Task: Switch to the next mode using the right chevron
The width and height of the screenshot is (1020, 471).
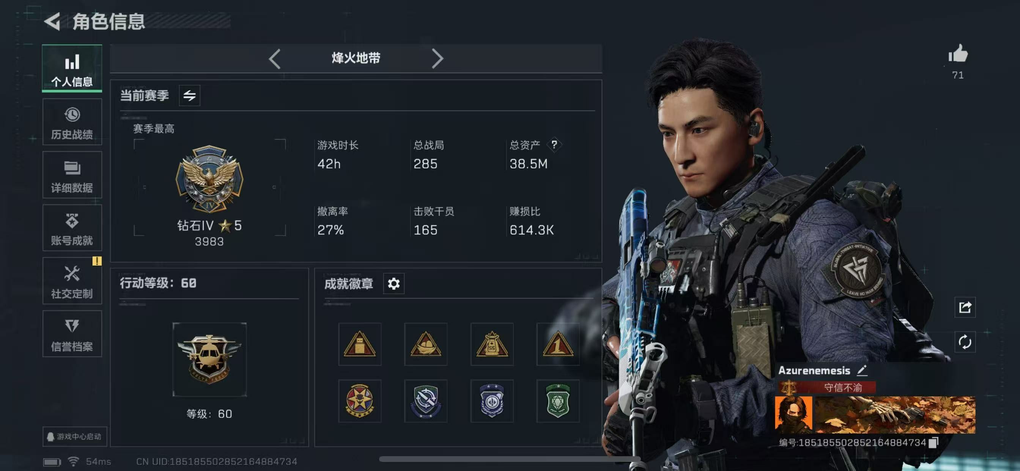Action: tap(437, 58)
